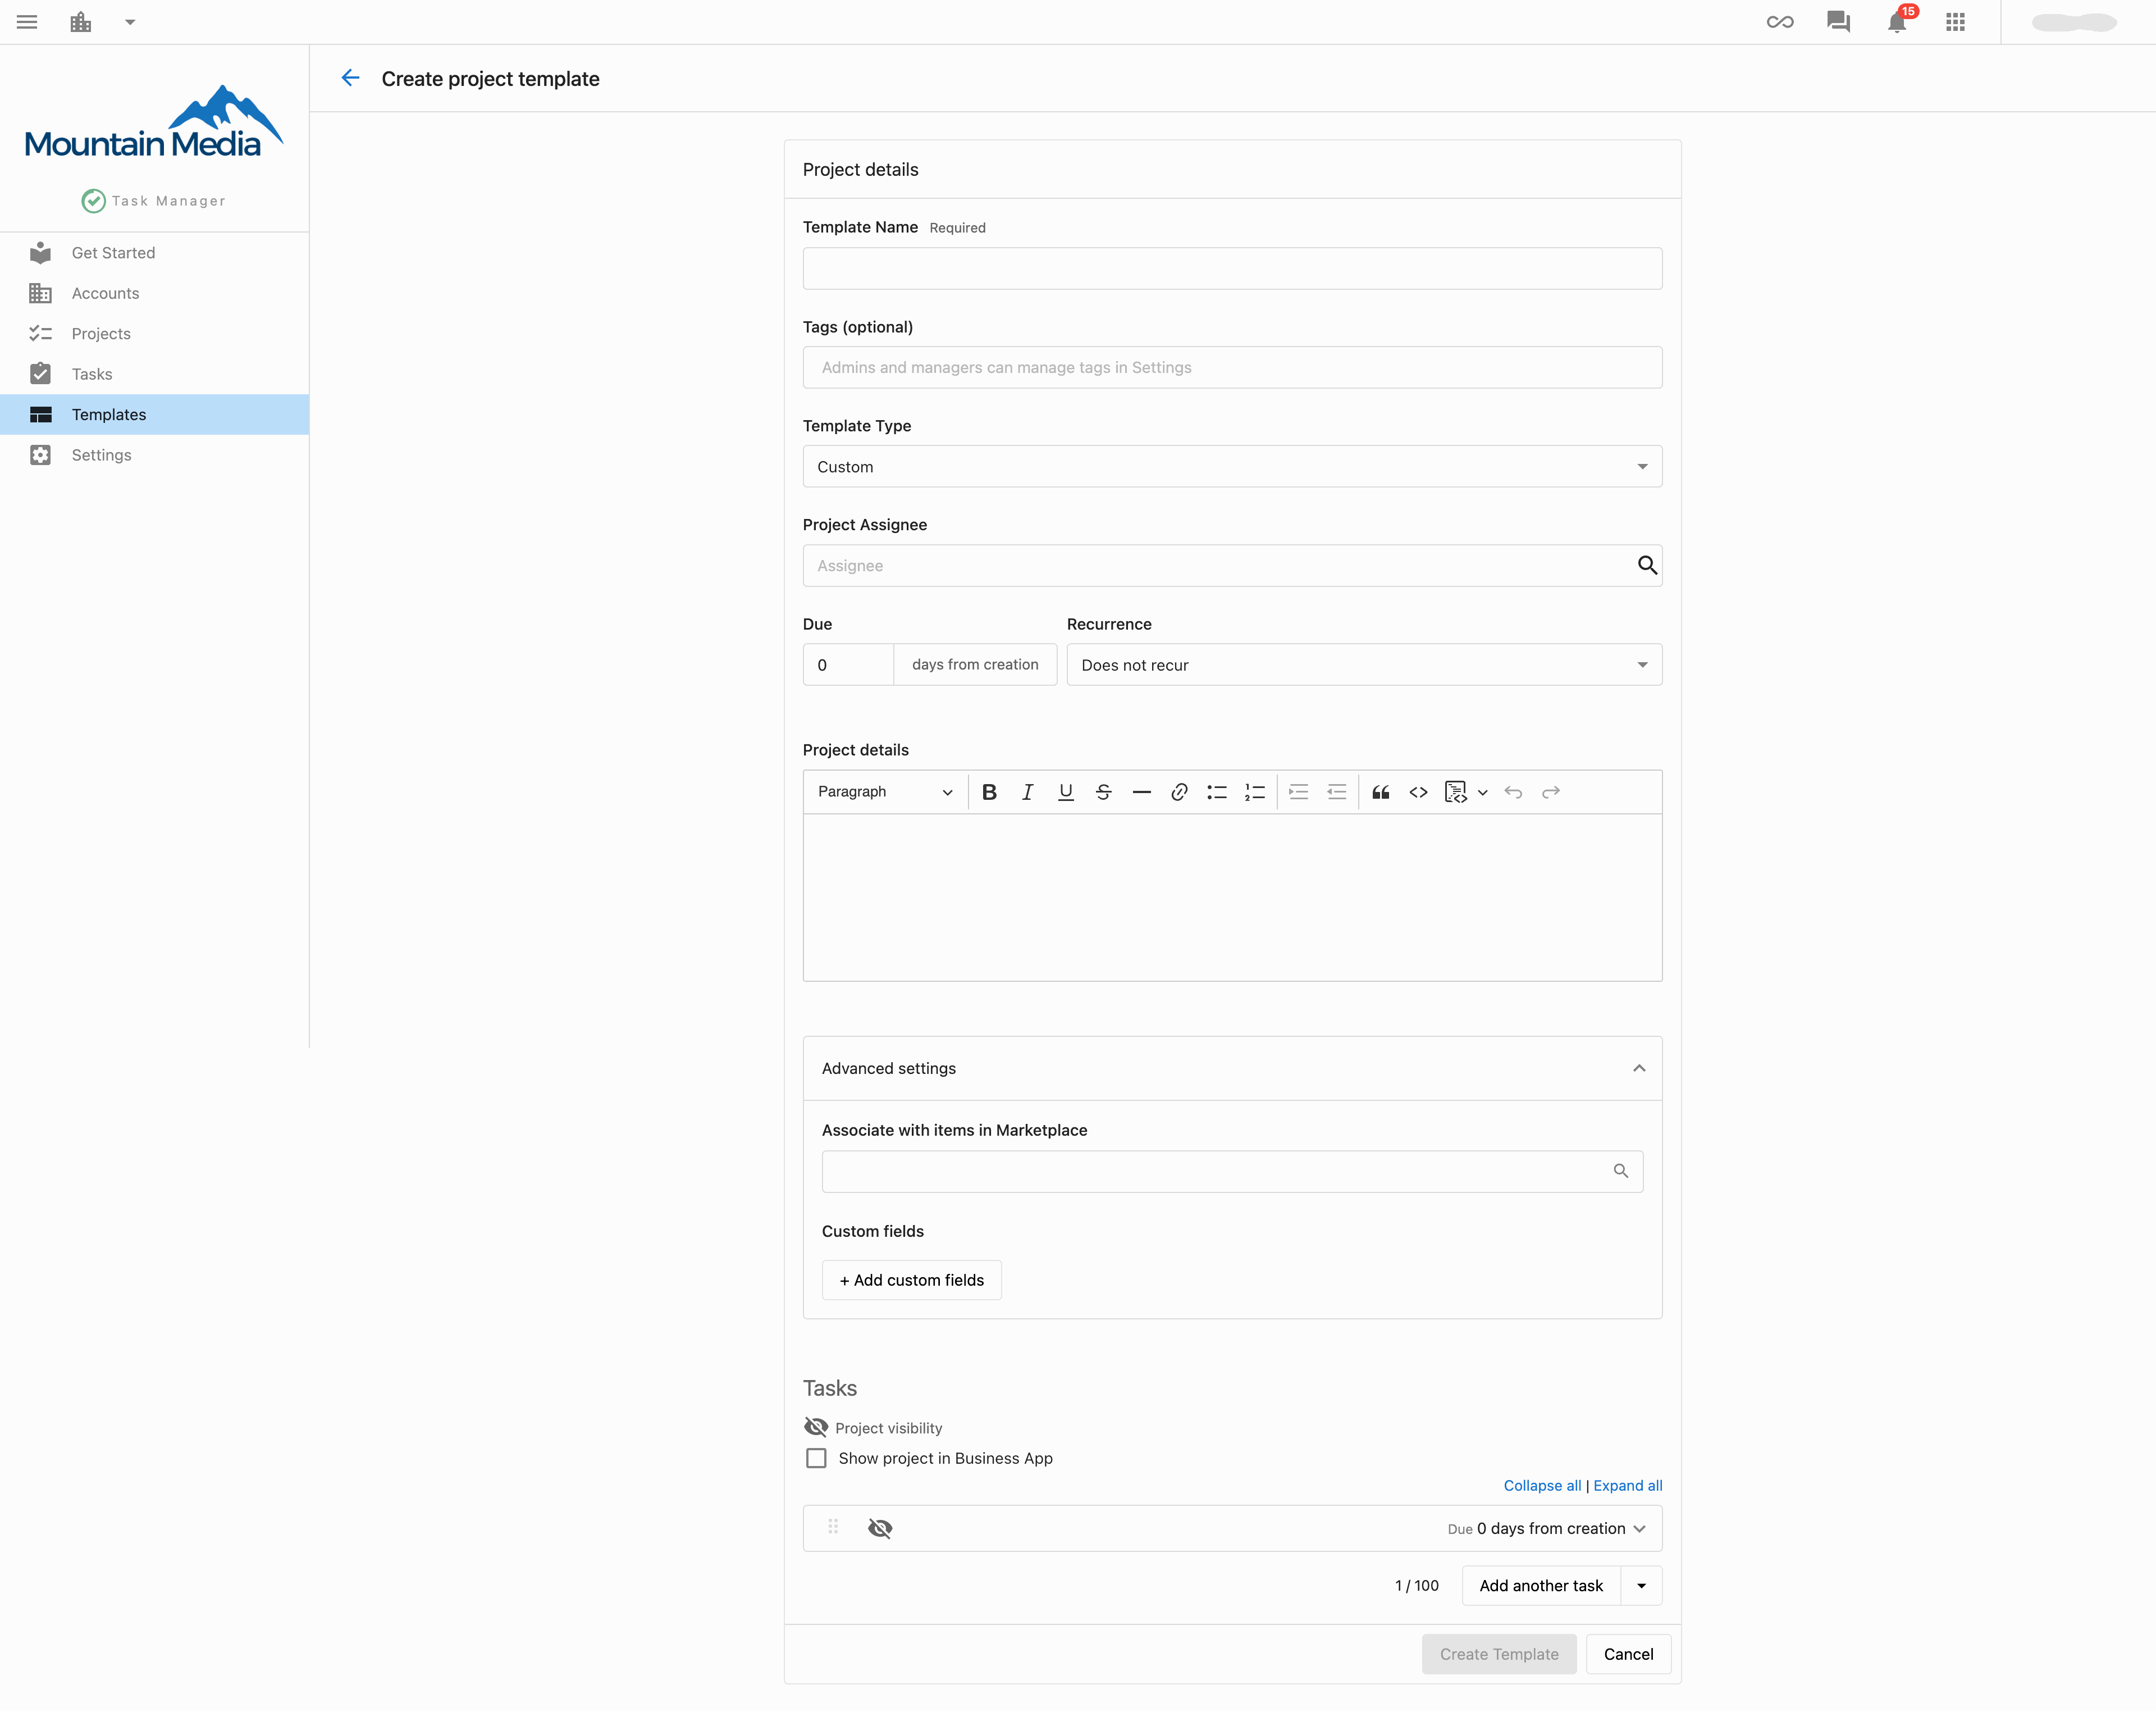
Task: Open the apps grid launcher
Action: tap(1956, 22)
